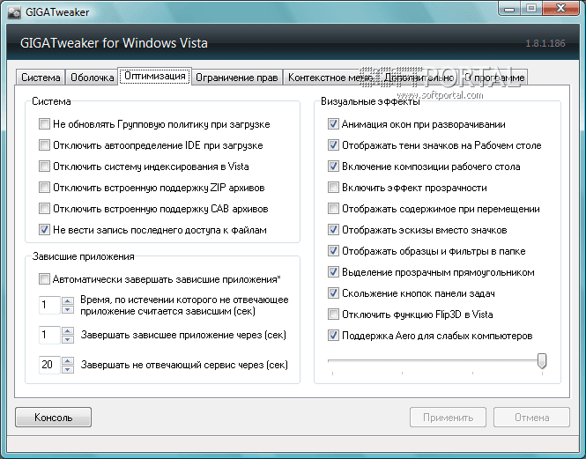
Task: Click the visual effects slider thumb
Action: [542, 361]
